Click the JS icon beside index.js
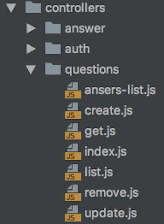The height and width of the screenshot is (224, 164). (73, 152)
